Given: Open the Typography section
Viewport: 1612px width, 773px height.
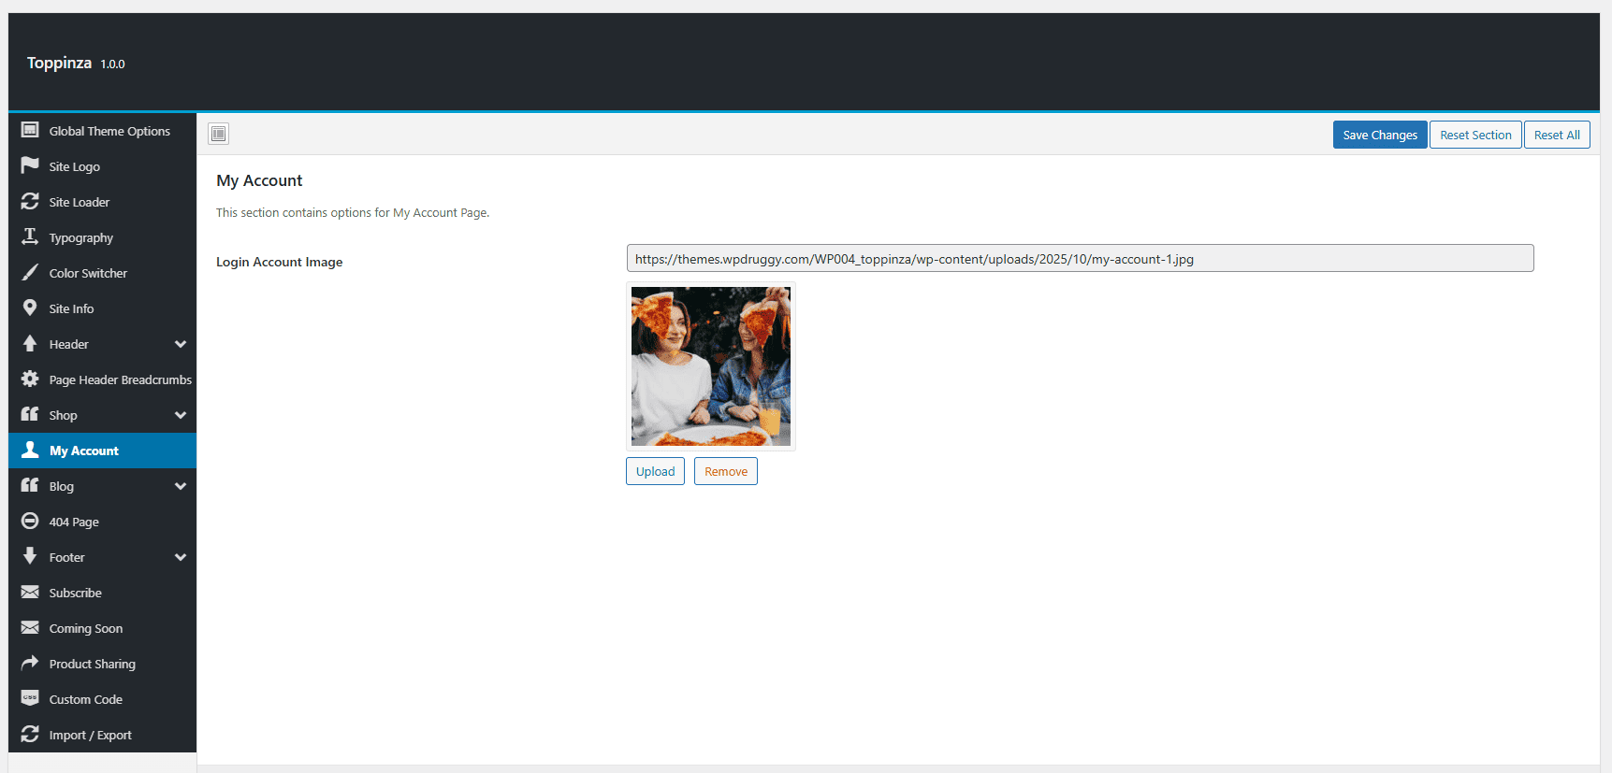Looking at the screenshot, I should pyautogui.click(x=102, y=237).
